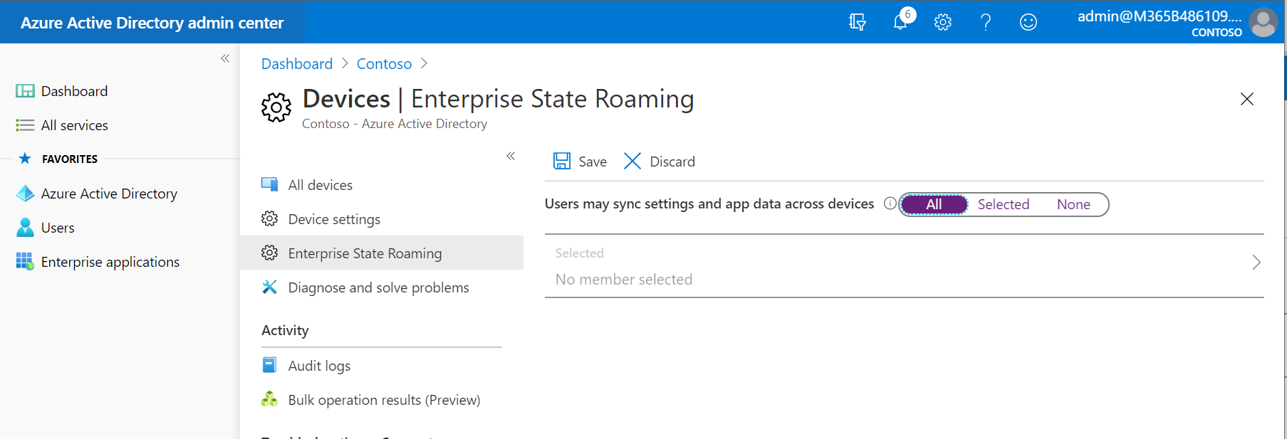Click the Azure Active Directory admin center title
1287x439 pixels.
(152, 23)
